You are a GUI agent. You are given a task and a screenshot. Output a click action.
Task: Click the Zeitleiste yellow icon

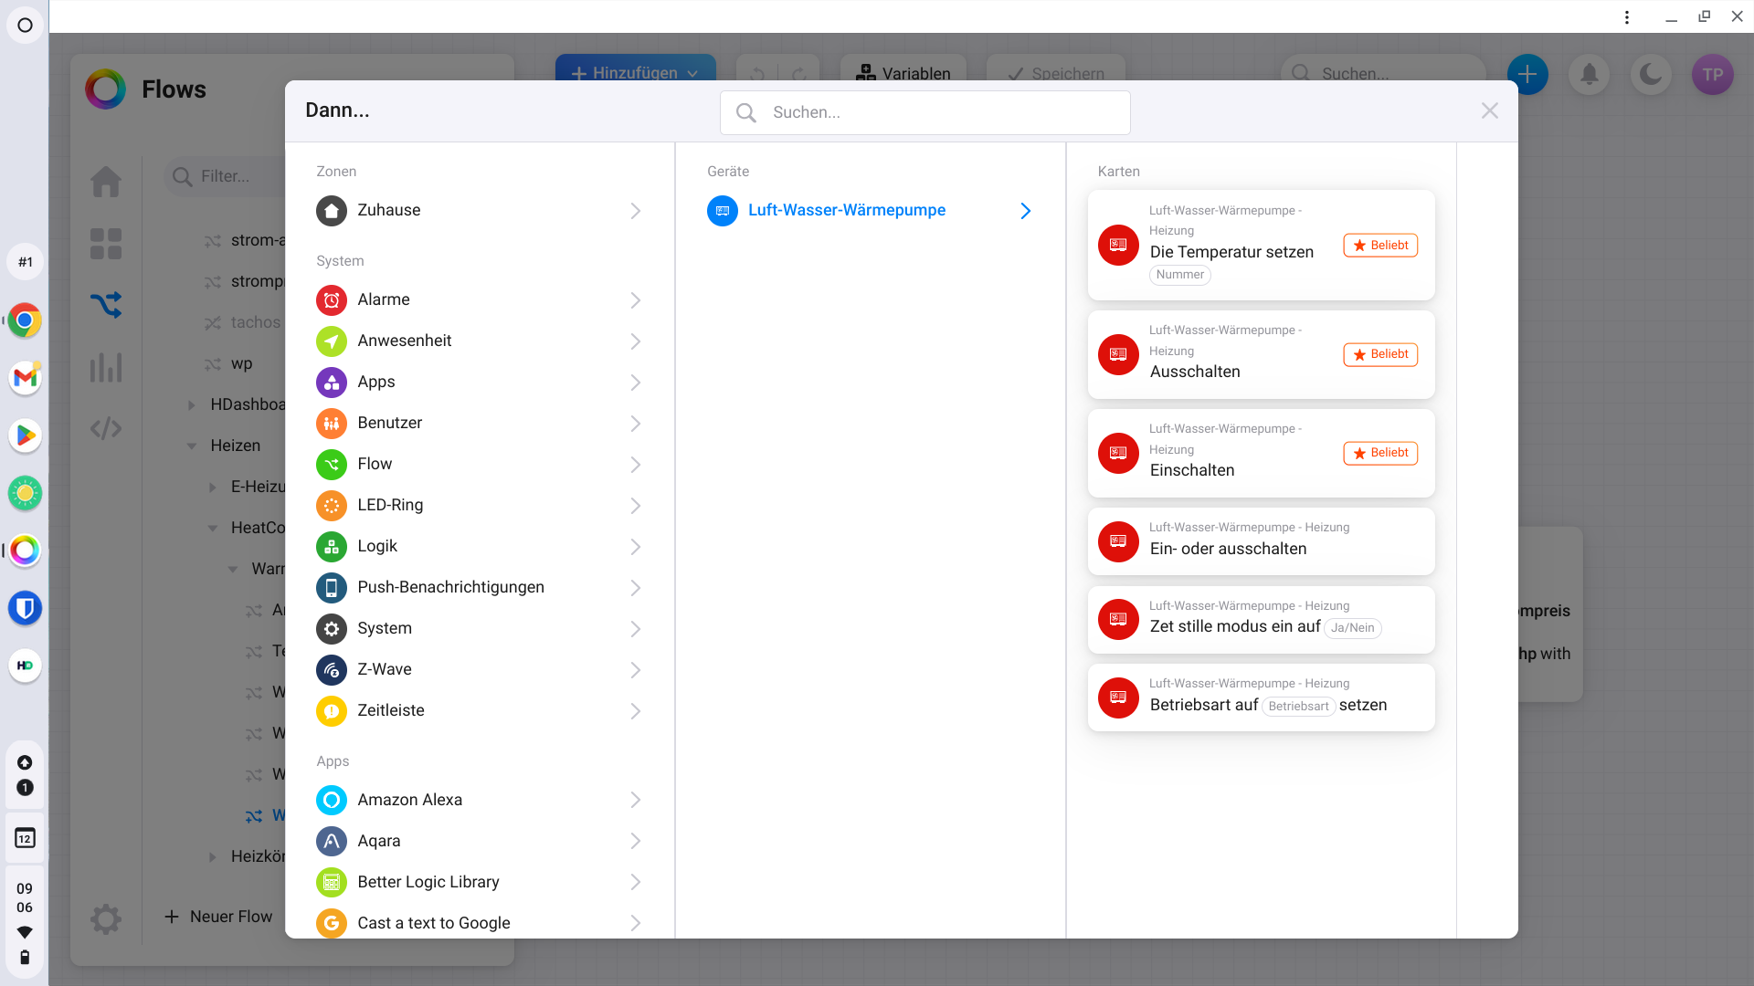coord(332,710)
